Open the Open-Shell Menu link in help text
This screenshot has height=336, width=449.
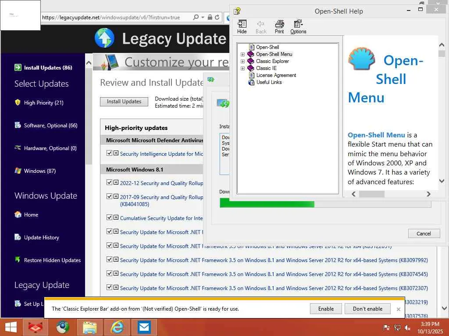coord(376,135)
